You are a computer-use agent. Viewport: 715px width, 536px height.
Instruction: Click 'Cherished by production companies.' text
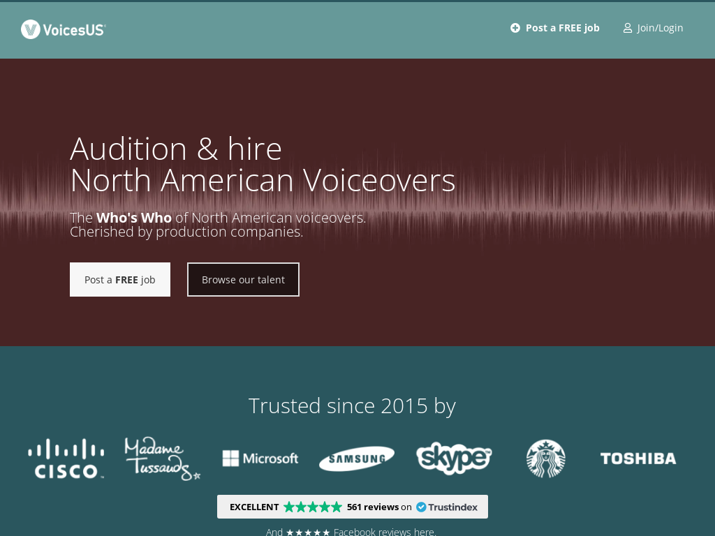pyautogui.click(x=186, y=232)
